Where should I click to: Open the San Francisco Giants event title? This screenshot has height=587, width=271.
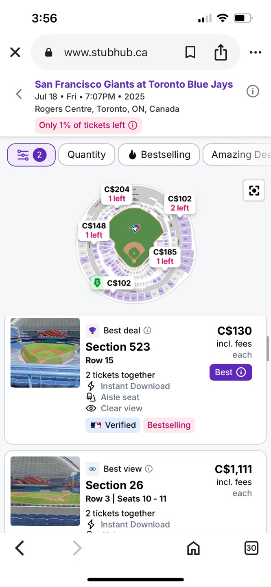pos(134,84)
